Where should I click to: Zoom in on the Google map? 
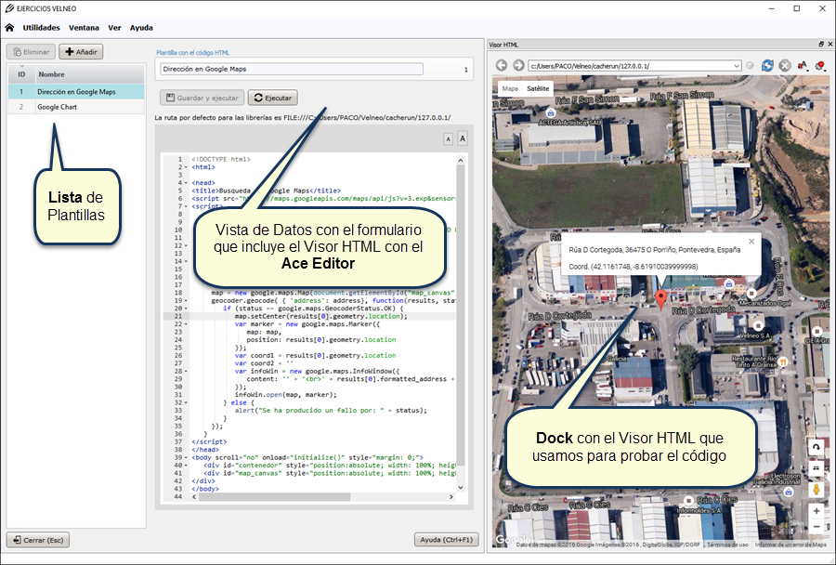(x=816, y=510)
